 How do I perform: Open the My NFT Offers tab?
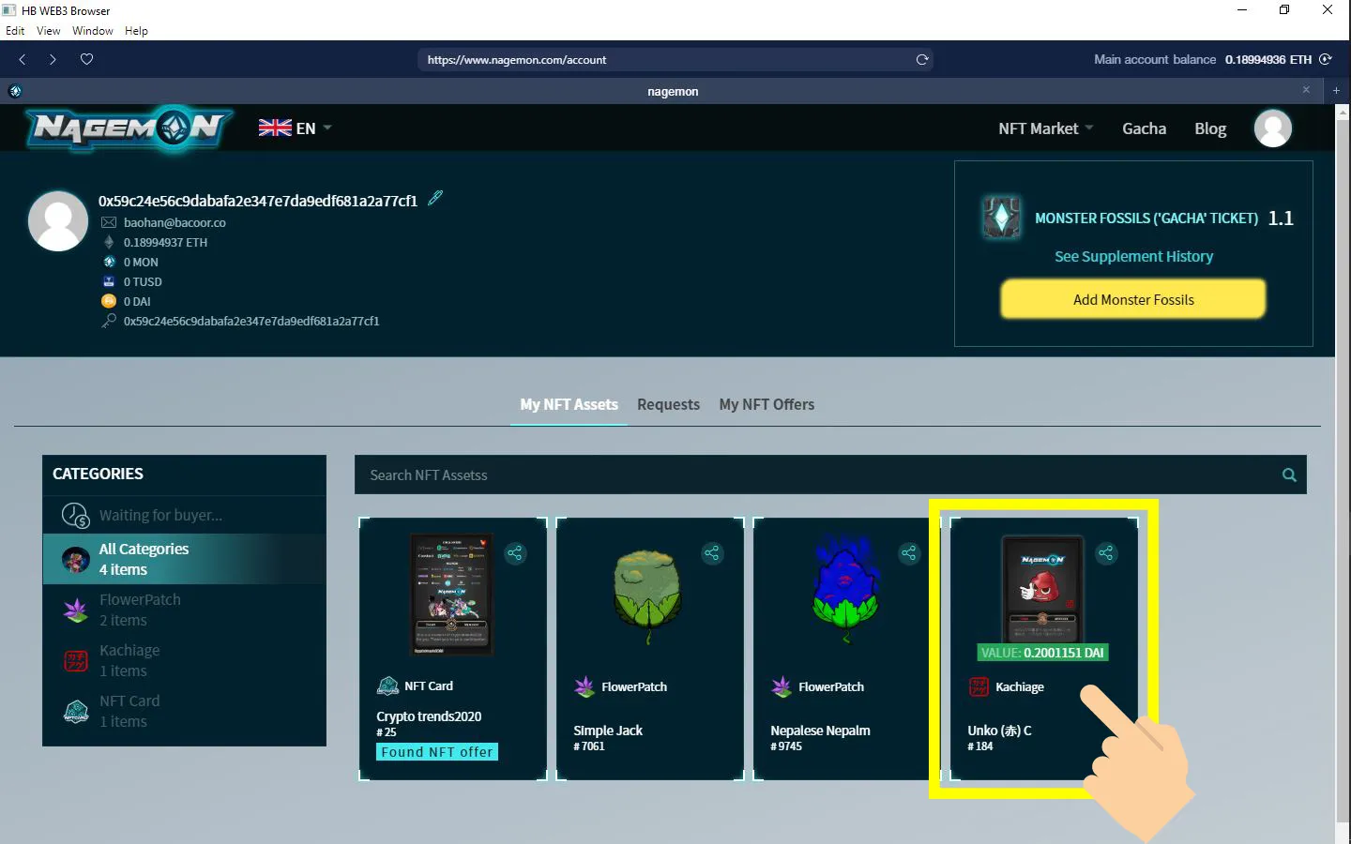click(767, 404)
